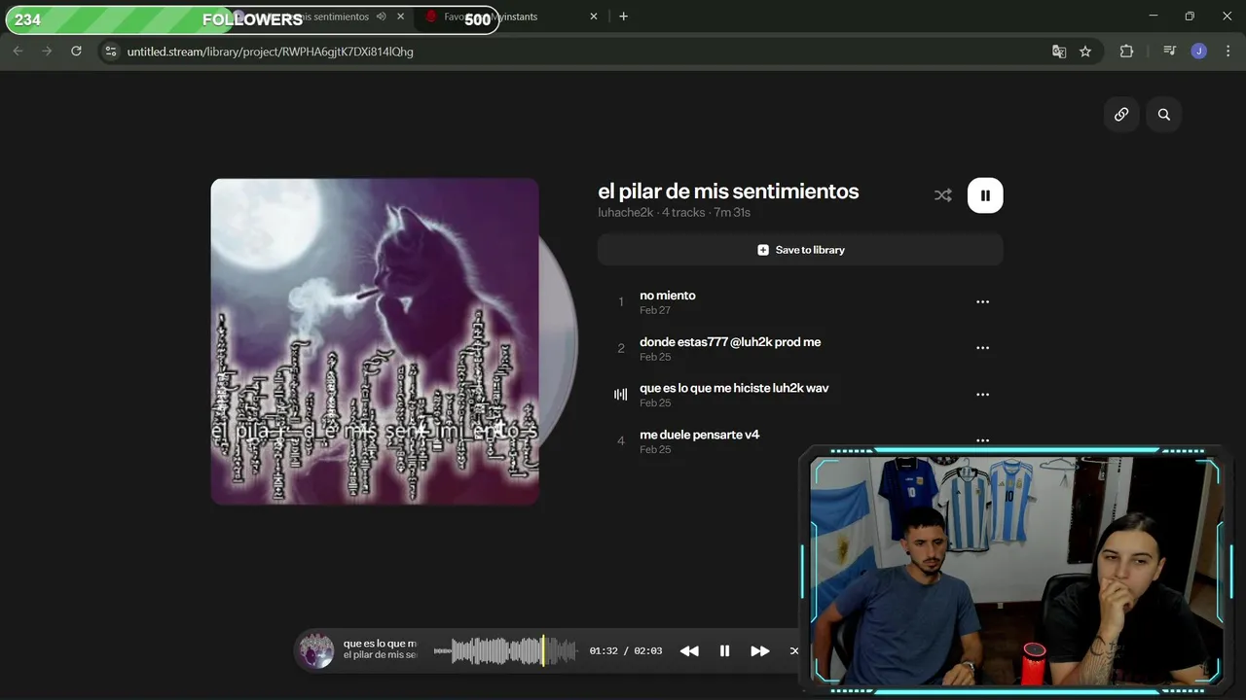Click the player bar cover thumbnail
This screenshot has width=1246, height=700.
point(316,650)
